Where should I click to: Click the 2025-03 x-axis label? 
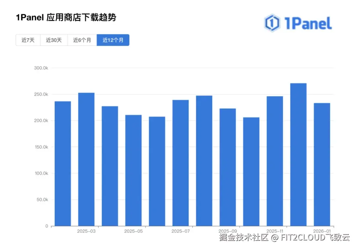tap(86, 231)
